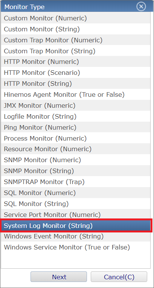
Task: Pick HTTP Monitor (Numeric)
Action: [x=76, y=62]
